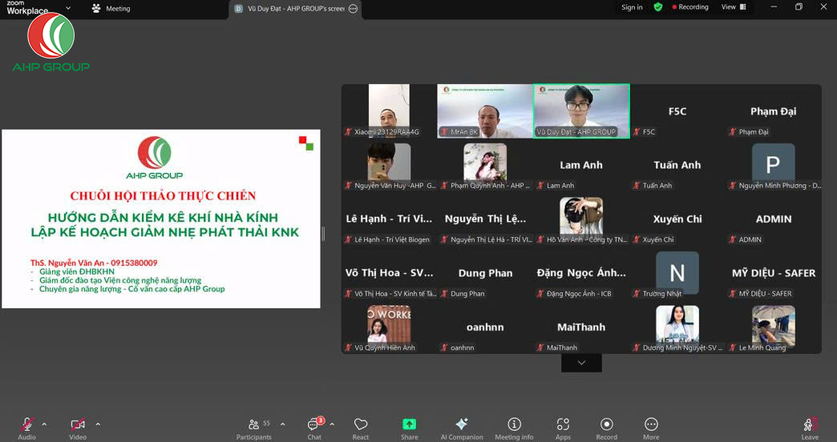Select the Lam Anh participant tile
837x442 pixels.
[581, 165]
